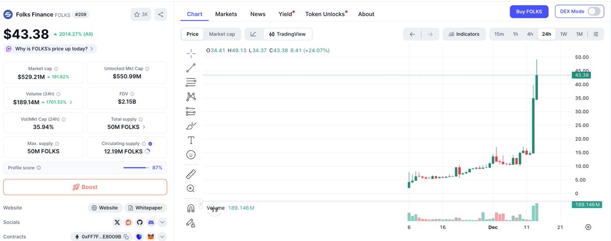Expand the Contracts dropdown chevron

click(162, 237)
